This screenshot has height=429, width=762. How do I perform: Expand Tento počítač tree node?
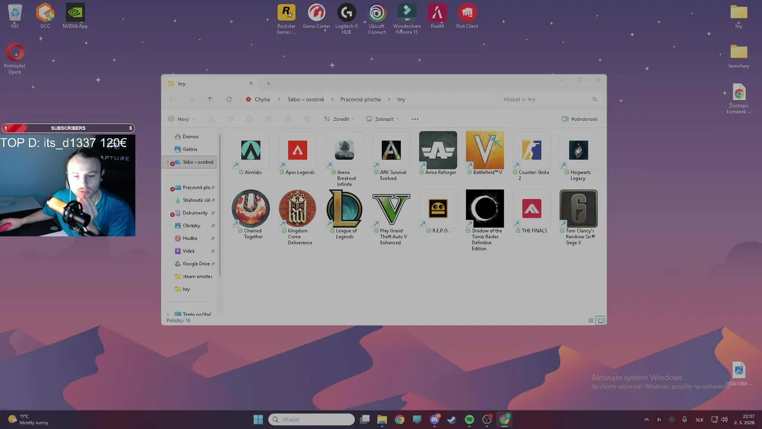(168, 315)
